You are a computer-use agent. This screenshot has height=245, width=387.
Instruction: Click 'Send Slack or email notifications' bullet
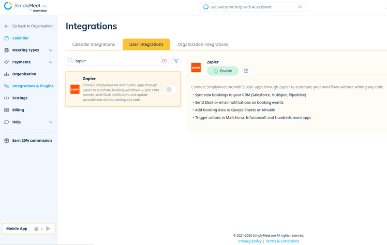point(238,102)
